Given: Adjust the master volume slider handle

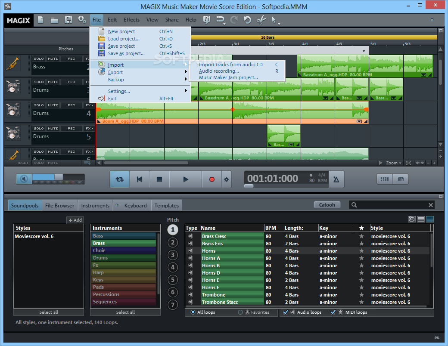Looking at the screenshot, I should tap(59, 177).
